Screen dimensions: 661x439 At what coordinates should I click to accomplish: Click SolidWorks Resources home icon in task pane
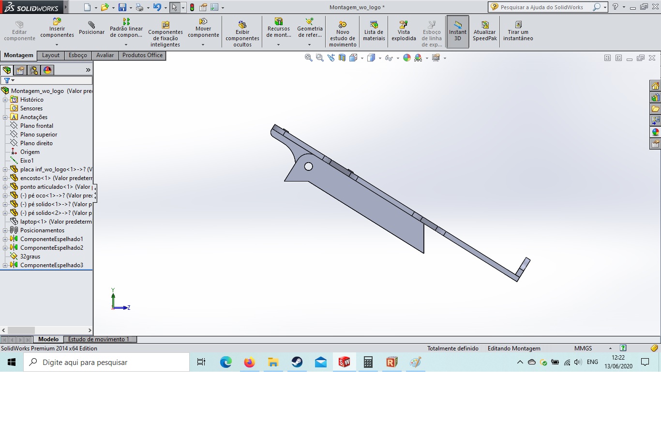tap(655, 86)
